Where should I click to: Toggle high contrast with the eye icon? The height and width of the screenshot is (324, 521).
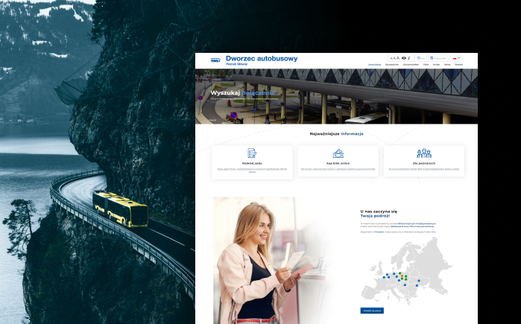(404, 57)
